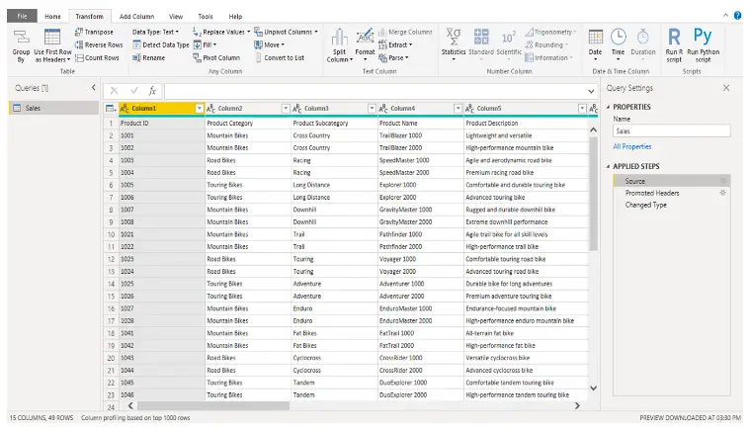Click the Detect Data Type icon

pyautogui.click(x=136, y=44)
